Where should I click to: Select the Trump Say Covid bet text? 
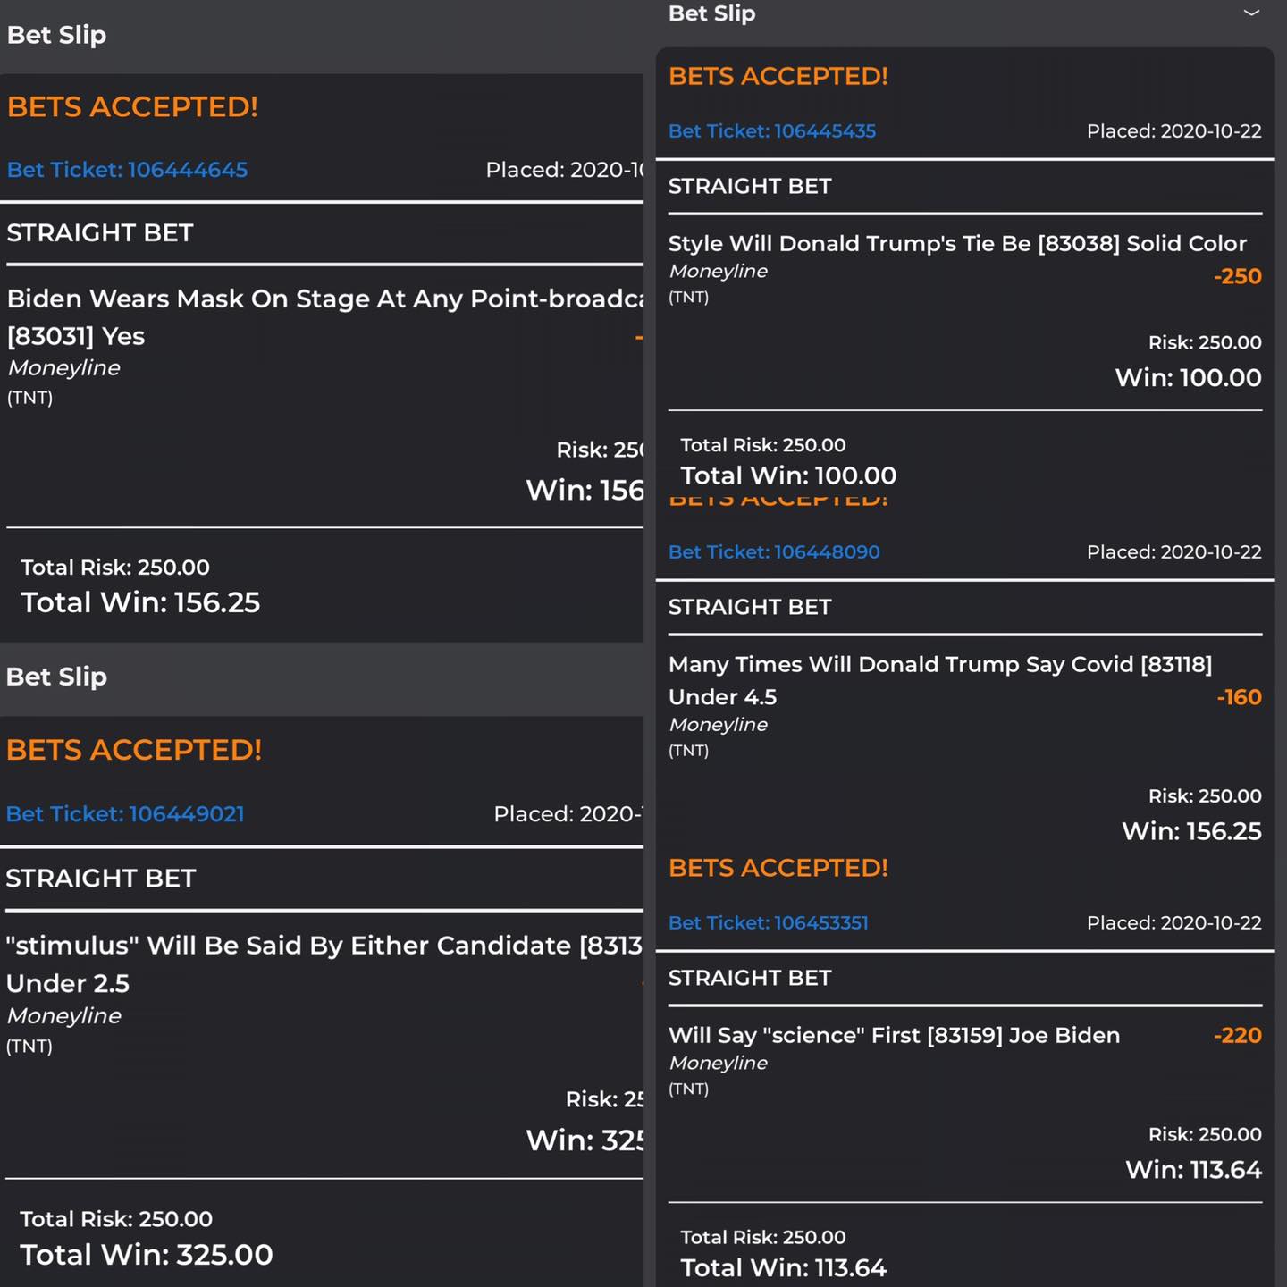940,680
